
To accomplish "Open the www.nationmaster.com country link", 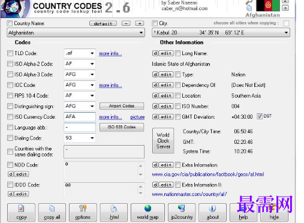I will [189, 194].
